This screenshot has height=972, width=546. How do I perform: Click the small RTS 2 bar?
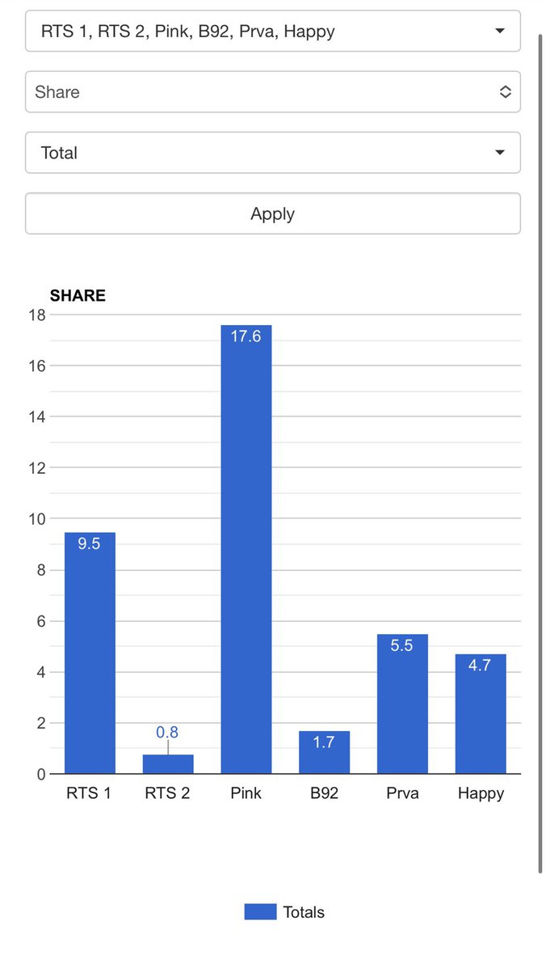168,764
